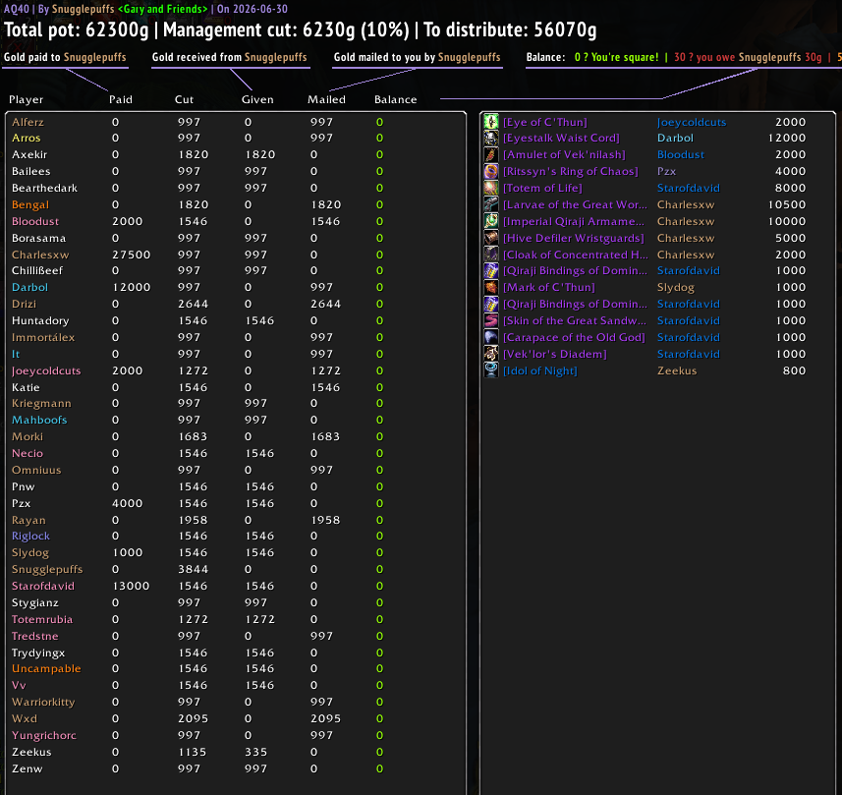Select player Drizi in the list
Image resolution: width=842 pixels, height=795 pixels.
[x=24, y=304]
